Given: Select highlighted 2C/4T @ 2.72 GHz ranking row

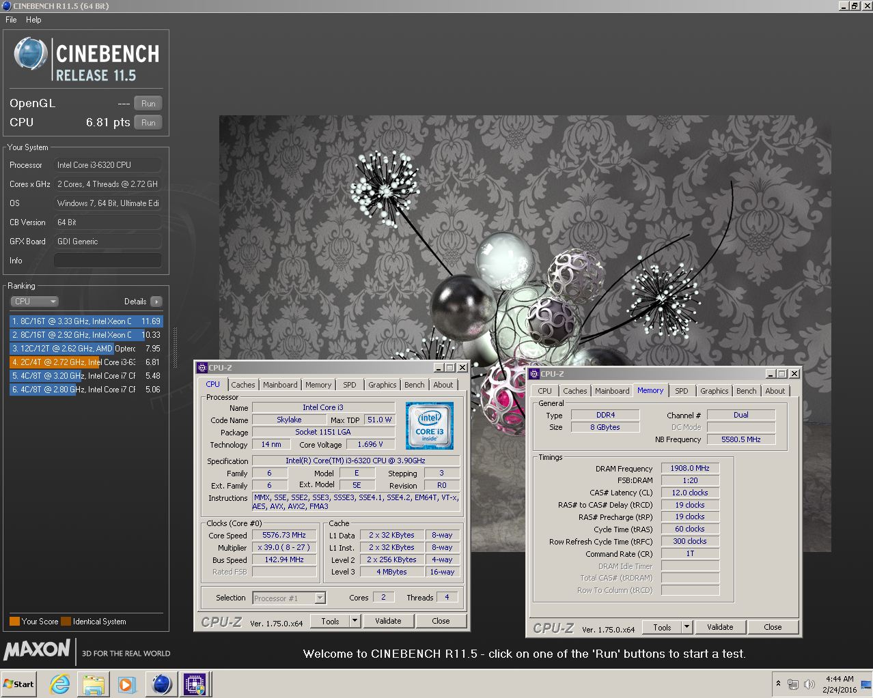Looking at the screenshot, I should pos(86,362).
